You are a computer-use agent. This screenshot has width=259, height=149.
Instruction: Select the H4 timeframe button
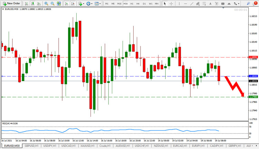coord(138,3)
